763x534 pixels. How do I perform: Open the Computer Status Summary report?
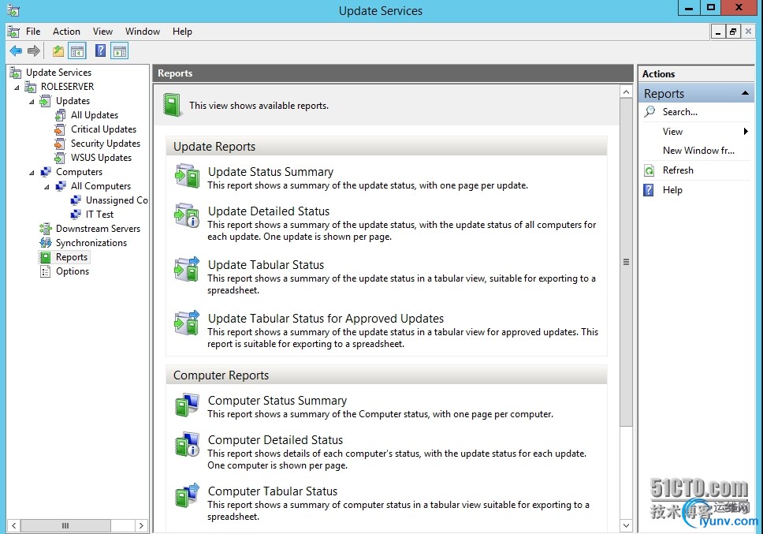pos(277,401)
